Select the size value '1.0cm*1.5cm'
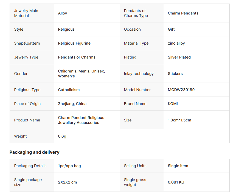This screenshot has width=239, height=192. point(179,120)
